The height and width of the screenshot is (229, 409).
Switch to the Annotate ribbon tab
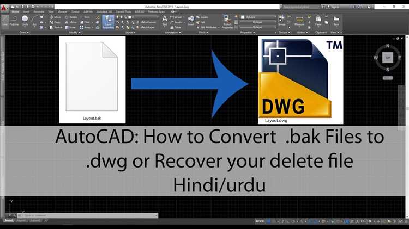tap(39, 11)
